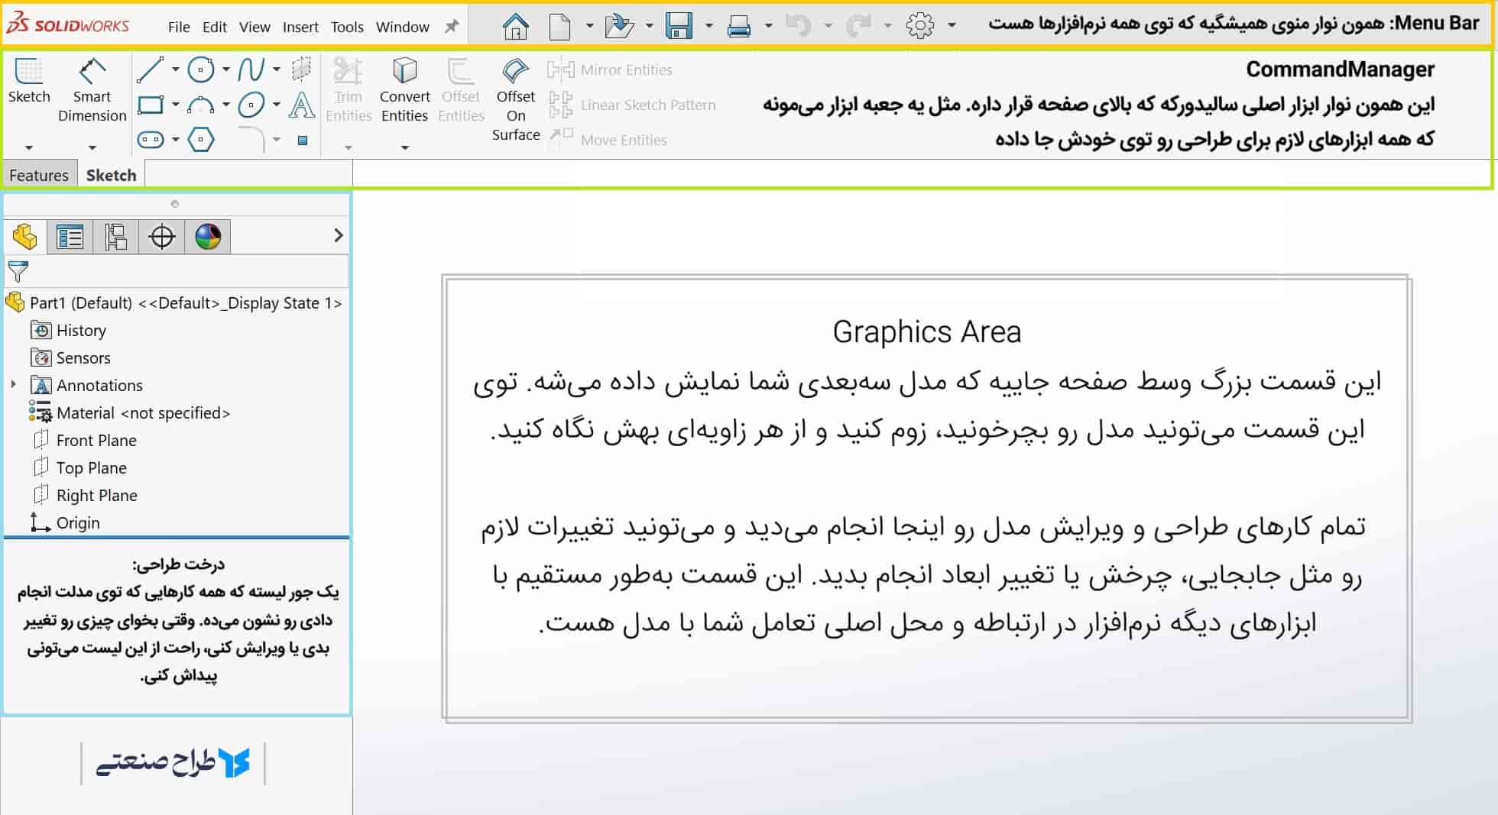Toggle the menu bar pin icon
Screen dimensions: 1498x815
[x=452, y=27]
